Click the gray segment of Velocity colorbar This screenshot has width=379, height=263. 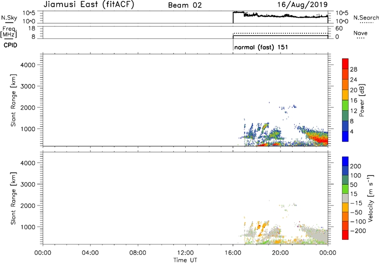(345, 198)
